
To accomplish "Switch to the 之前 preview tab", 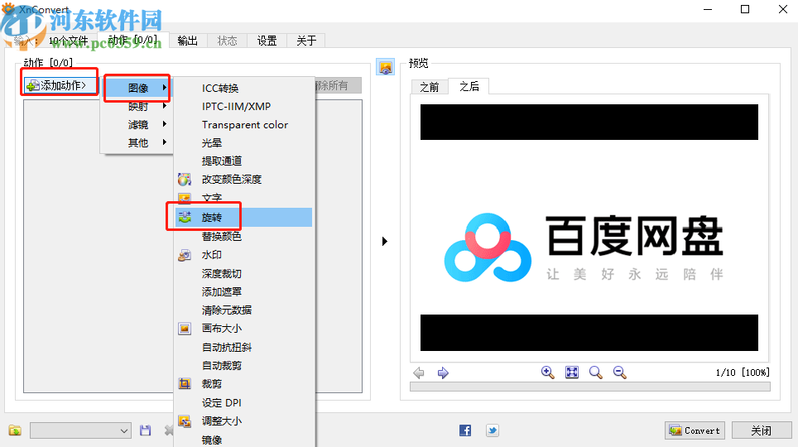I will coord(429,86).
